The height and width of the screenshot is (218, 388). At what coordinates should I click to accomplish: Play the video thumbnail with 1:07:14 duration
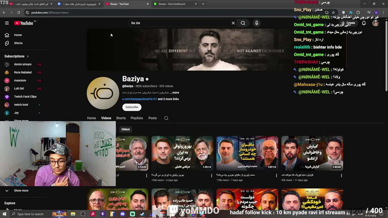[x=247, y=153]
